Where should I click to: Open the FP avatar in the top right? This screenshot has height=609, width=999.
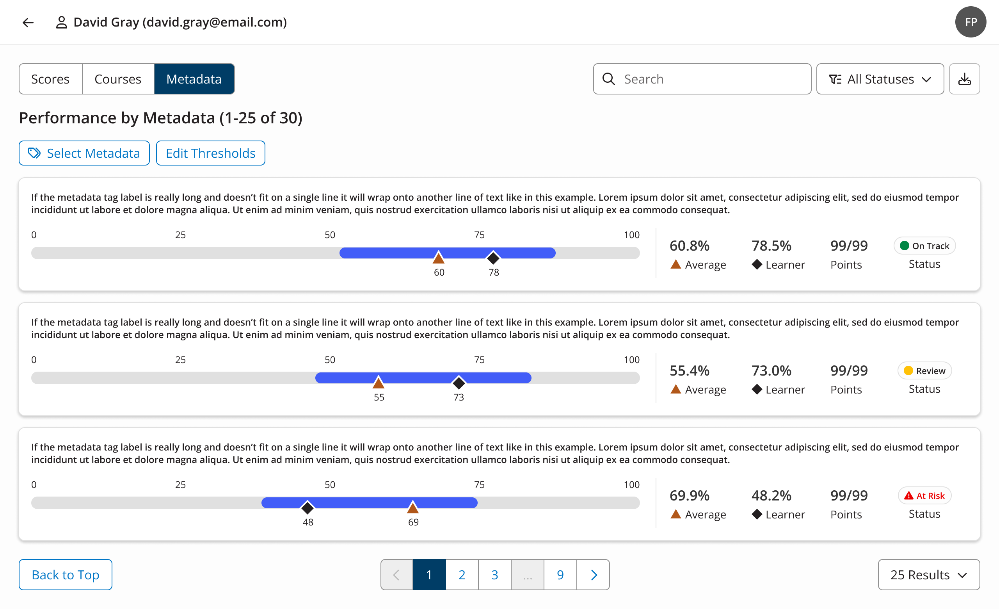click(x=971, y=22)
